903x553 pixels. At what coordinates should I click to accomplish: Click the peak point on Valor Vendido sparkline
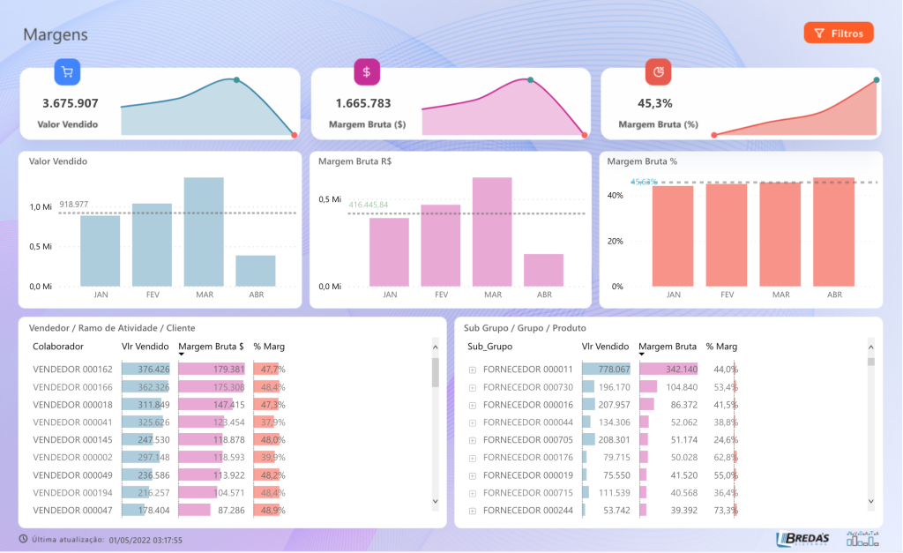pyautogui.click(x=236, y=80)
